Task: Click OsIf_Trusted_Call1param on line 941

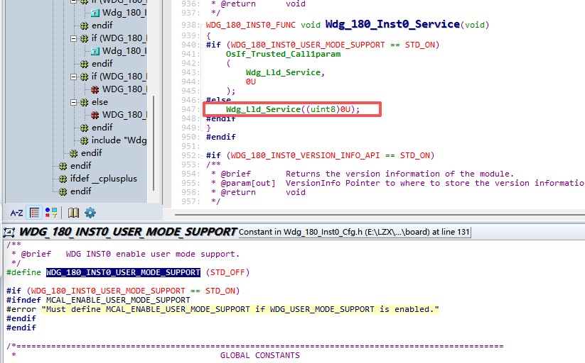Action: (x=283, y=55)
